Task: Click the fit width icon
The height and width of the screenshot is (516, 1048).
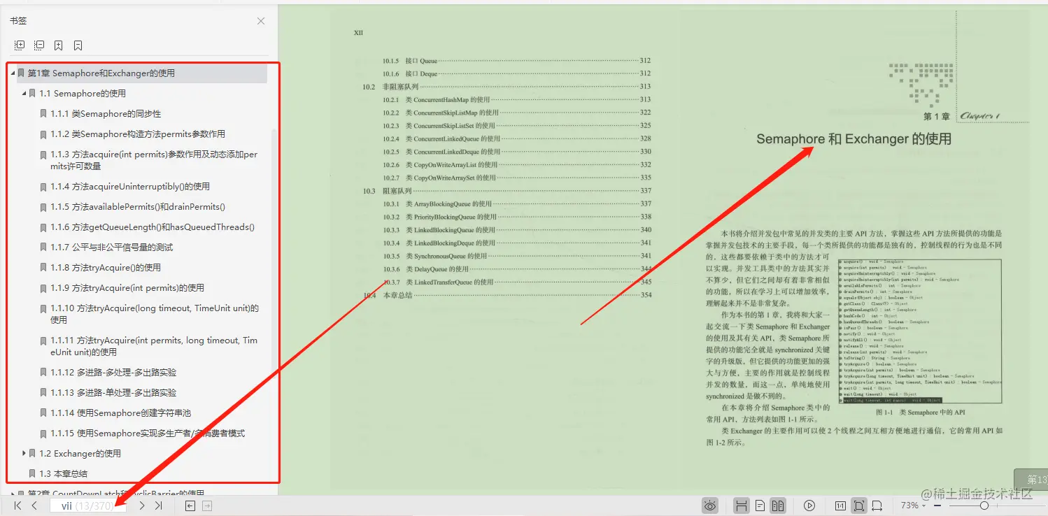Action: pyautogui.click(x=877, y=506)
